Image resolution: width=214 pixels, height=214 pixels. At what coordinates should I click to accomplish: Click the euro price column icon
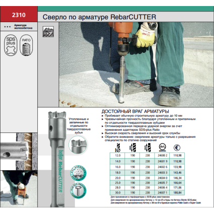(x=177, y=148)
